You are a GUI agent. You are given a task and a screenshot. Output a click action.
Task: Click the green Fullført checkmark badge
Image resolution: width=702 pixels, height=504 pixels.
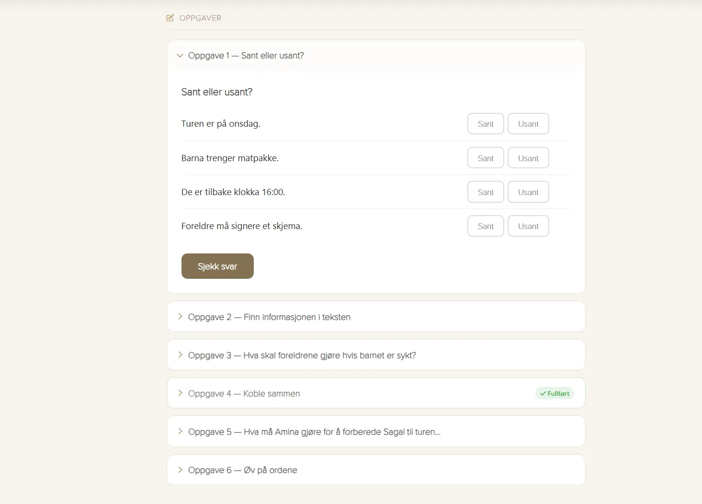click(x=555, y=394)
